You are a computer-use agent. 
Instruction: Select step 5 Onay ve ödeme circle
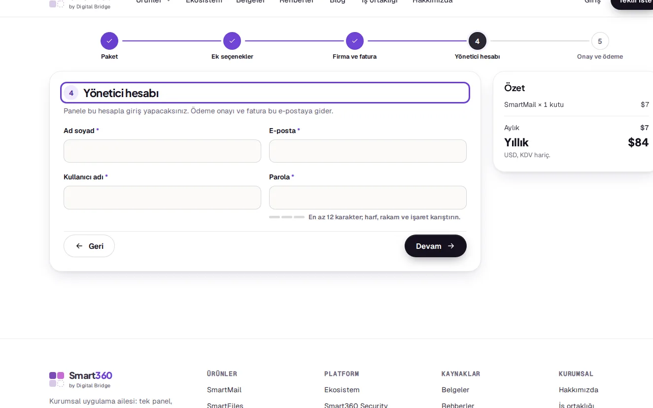tap(600, 41)
